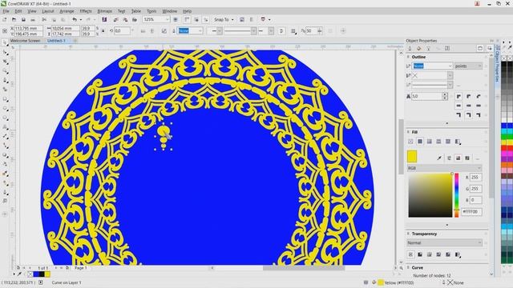Click the Undo arrow icon

75,19
